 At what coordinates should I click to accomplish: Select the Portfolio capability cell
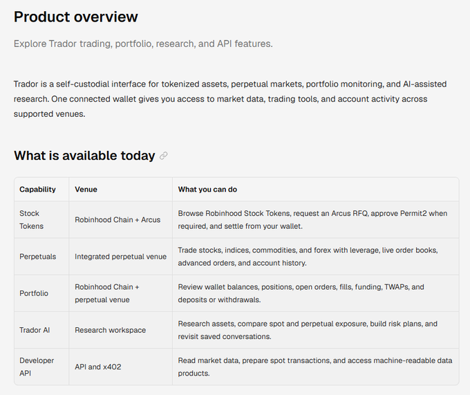(41, 293)
